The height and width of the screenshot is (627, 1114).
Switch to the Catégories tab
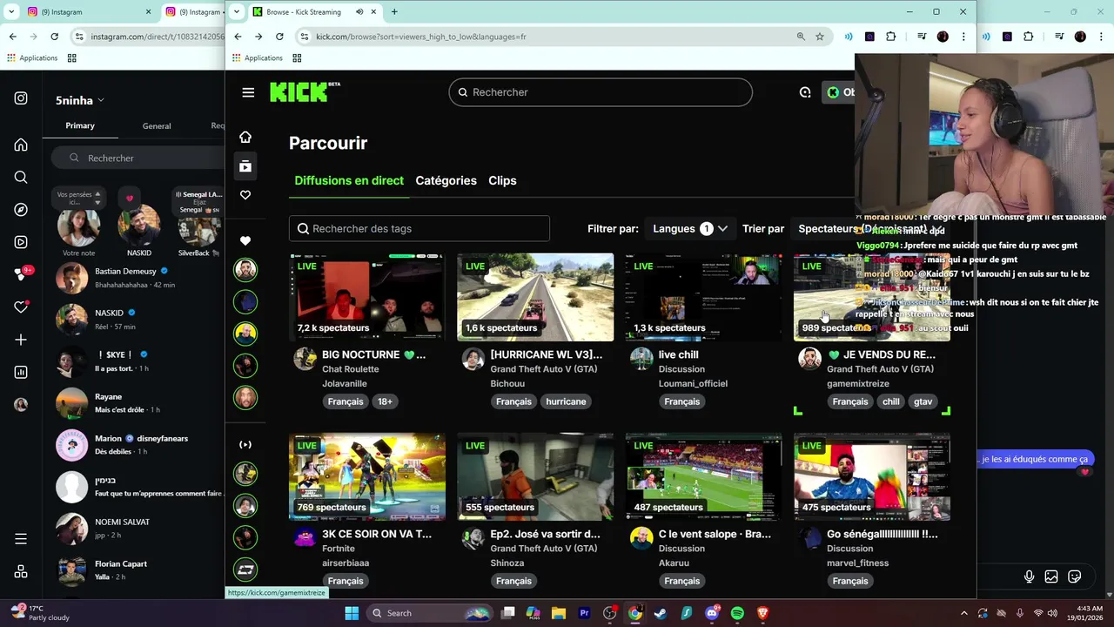tap(446, 180)
